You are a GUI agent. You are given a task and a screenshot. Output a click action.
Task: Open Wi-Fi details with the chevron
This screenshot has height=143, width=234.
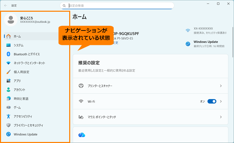point(221,101)
